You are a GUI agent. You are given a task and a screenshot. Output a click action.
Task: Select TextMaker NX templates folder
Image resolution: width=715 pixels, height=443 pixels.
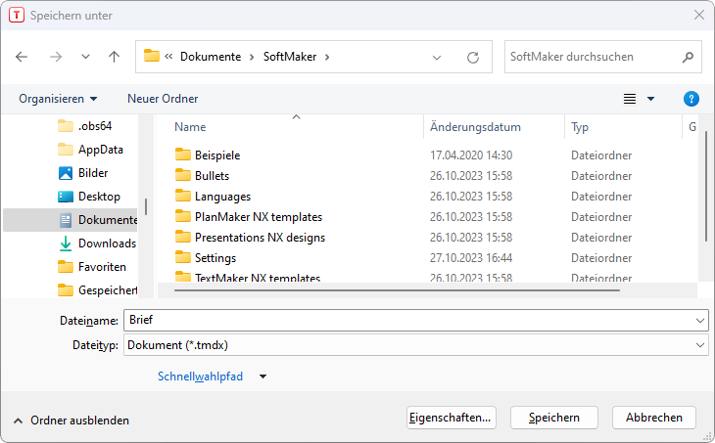[x=258, y=278]
